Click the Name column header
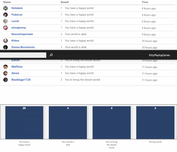The image size is (177, 152). (7, 2)
